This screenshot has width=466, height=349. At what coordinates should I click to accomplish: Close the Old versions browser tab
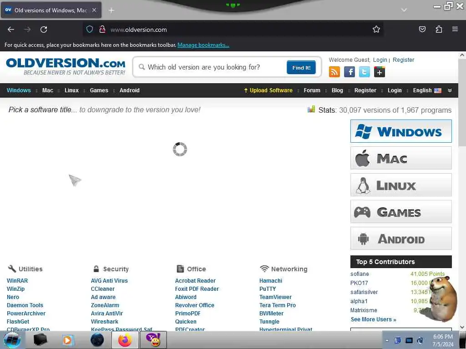click(94, 10)
